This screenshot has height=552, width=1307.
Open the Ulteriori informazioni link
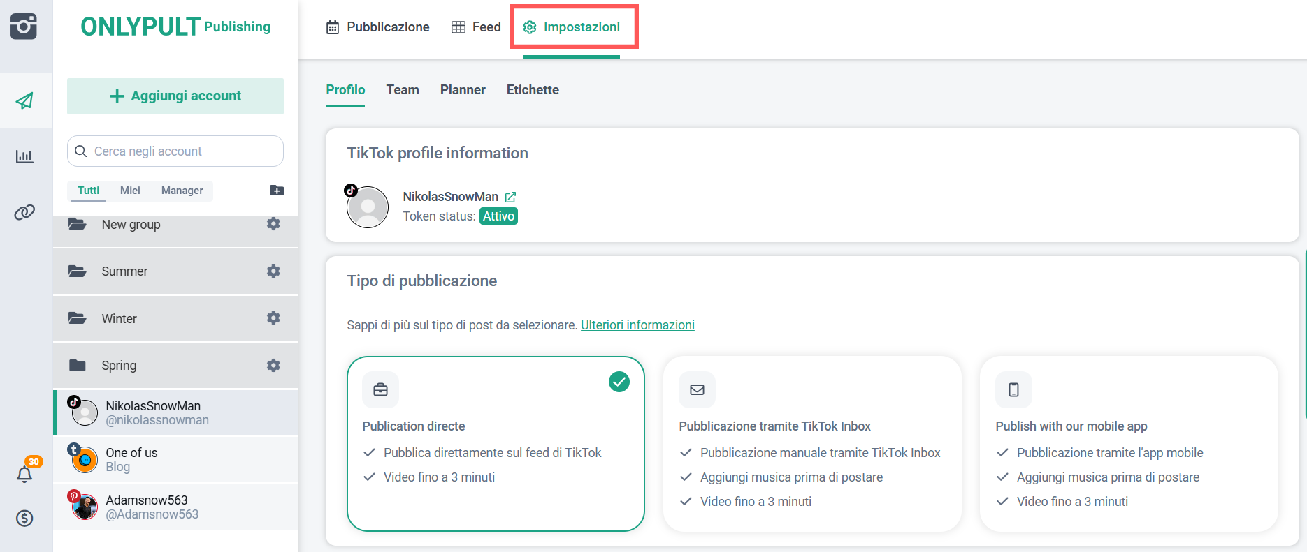tap(637, 325)
